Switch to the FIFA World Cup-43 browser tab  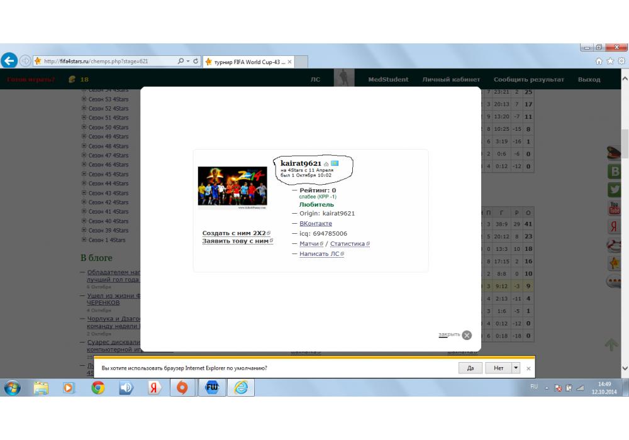[x=249, y=62]
